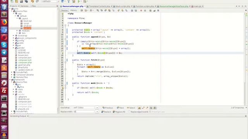This screenshot has height=139, width=248.
Task: Toggle Whole Words icon in find bar
Action: 143,108
